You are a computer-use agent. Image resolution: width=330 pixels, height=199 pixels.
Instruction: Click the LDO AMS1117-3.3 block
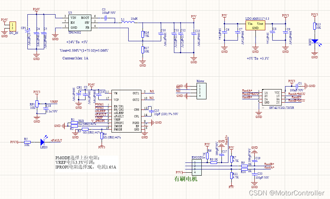(x=255, y=25)
